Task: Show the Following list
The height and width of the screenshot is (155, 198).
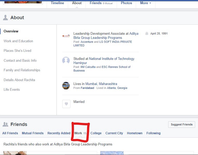Action: 153,133
